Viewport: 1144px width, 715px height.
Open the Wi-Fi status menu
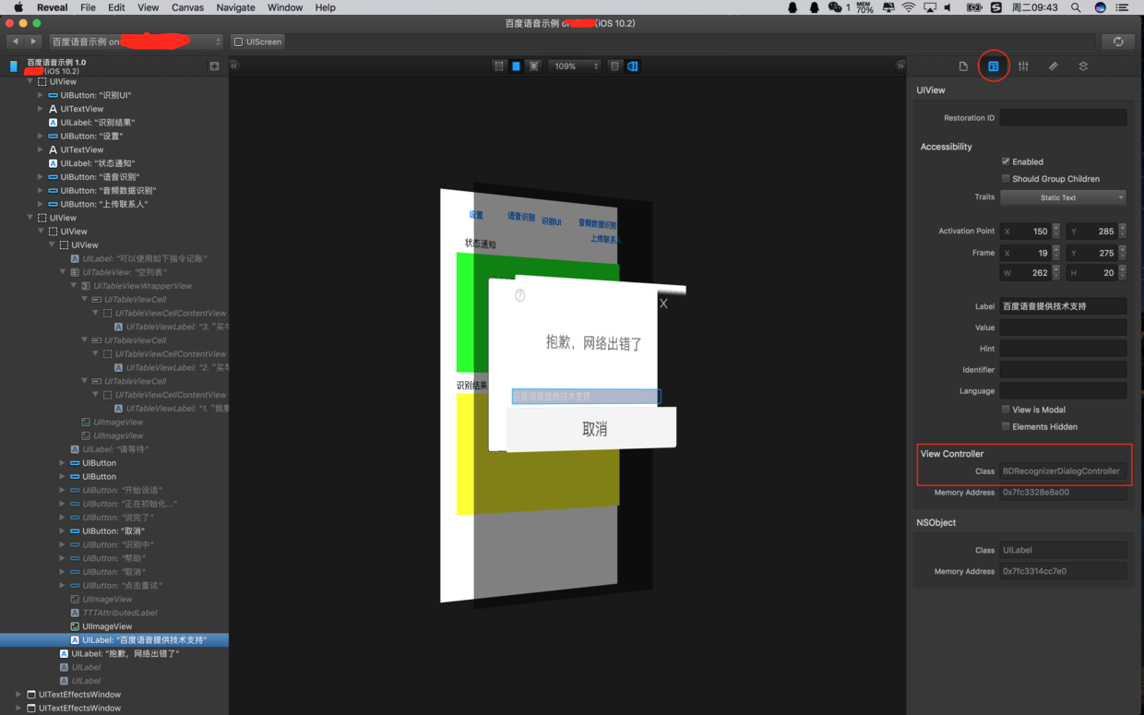[x=909, y=7]
